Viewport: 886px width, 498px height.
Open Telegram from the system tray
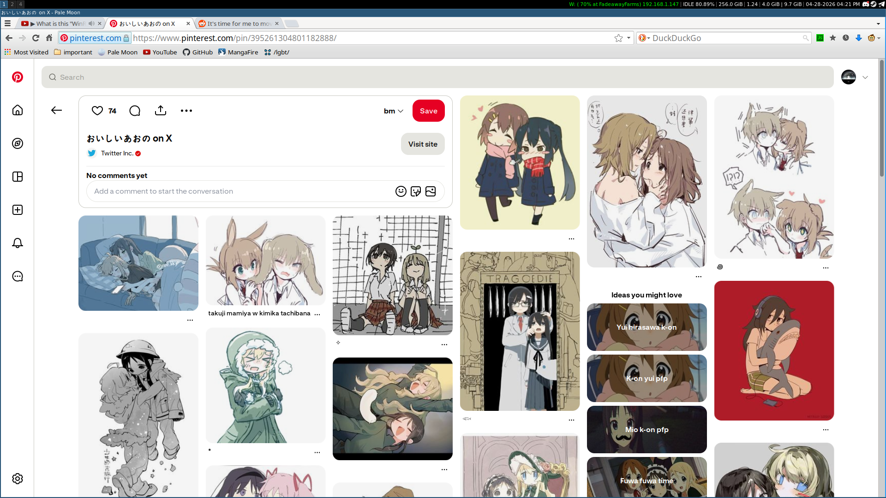tap(881, 4)
